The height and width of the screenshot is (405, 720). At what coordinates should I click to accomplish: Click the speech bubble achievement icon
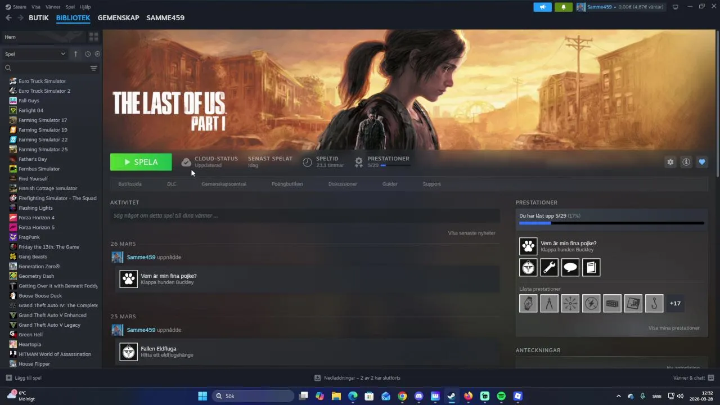point(570,267)
